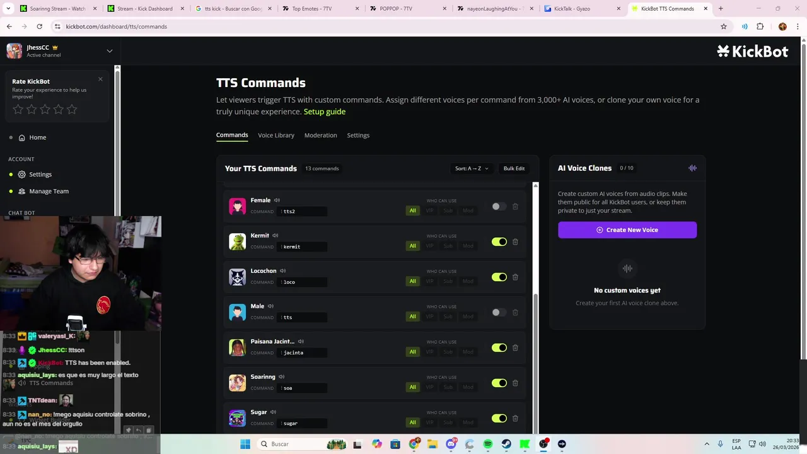Expand the JhessCC channel selector chevron
The height and width of the screenshot is (454, 807).
tap(109, 51)
